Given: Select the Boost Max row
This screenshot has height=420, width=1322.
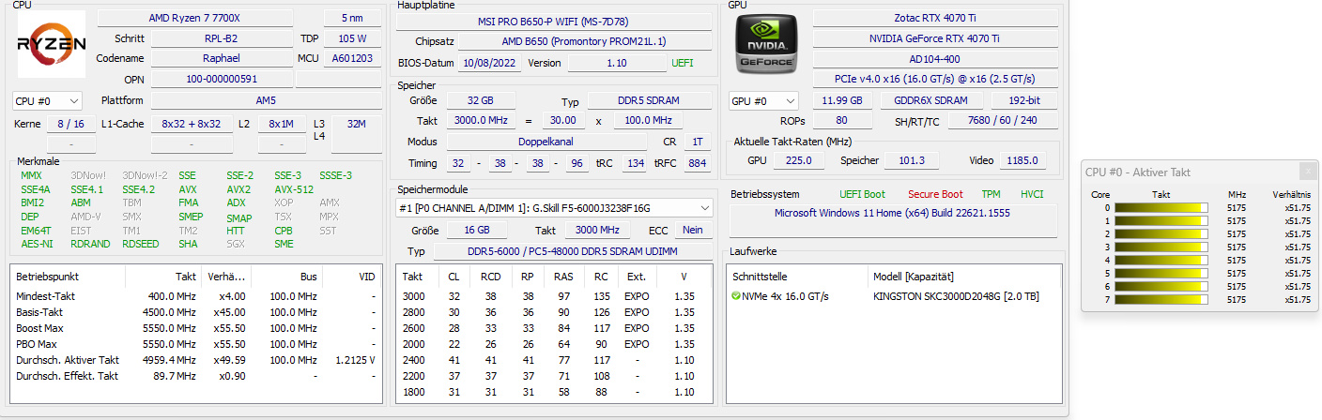Looking at the screenshot, I should pyautogui.click(x=196, y=328).
